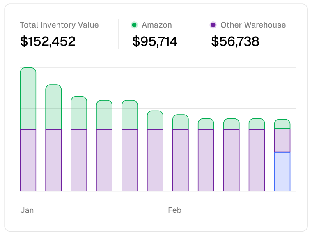The width and height of the screenshot is (312, 235).
Task: Select purple segment of fourth bar from left
Action: pos(104,160)
